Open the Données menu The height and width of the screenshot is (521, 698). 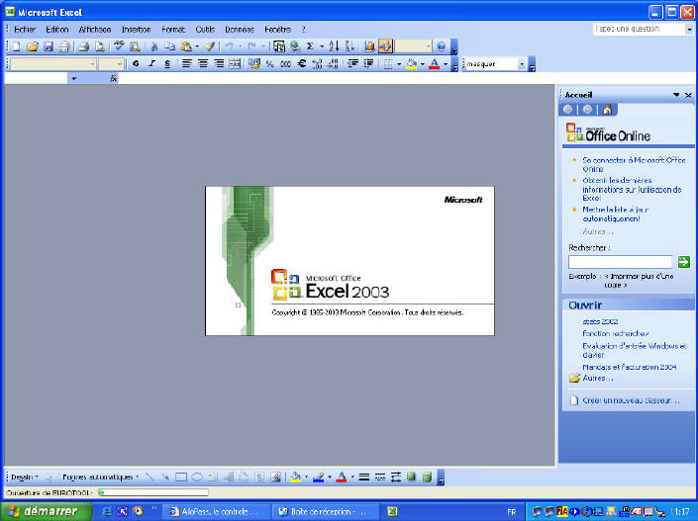point(240,30)
